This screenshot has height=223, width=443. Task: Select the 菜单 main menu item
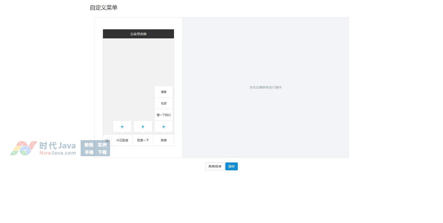164,140
